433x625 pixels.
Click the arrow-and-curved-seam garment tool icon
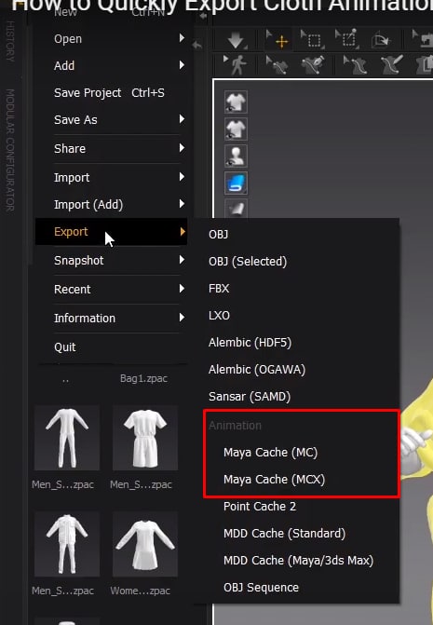356,65
